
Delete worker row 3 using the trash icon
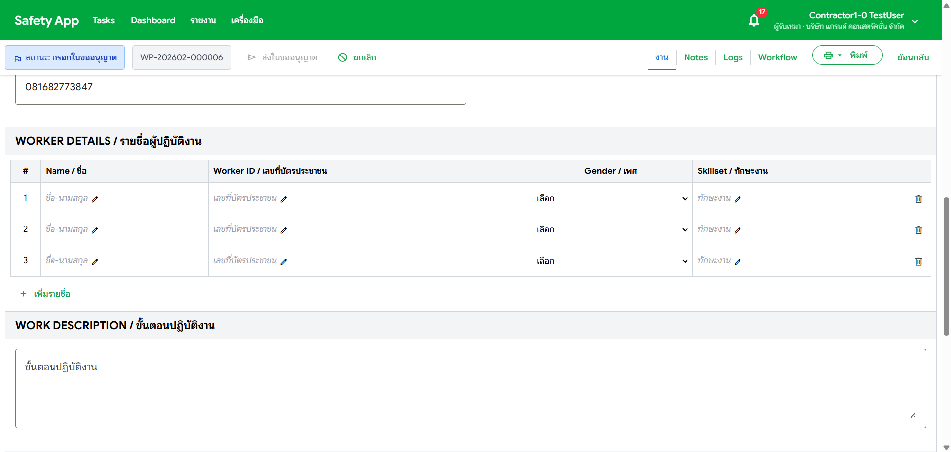[x=918, y=261]
